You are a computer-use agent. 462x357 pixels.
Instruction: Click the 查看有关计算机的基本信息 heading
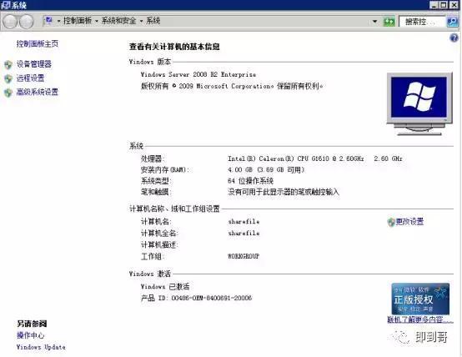174,47
